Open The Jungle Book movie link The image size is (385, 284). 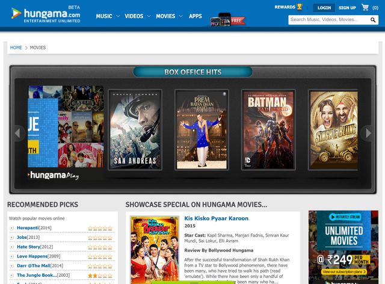(x=37, y=276)
